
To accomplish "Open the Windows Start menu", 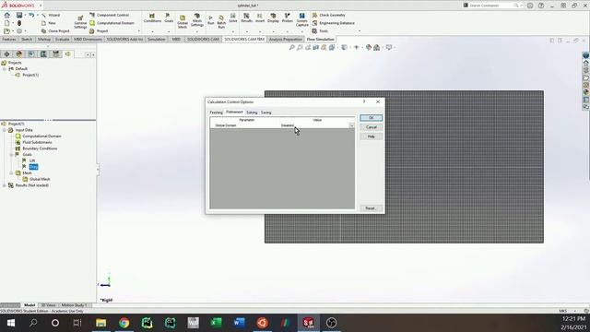I will 10,323.
